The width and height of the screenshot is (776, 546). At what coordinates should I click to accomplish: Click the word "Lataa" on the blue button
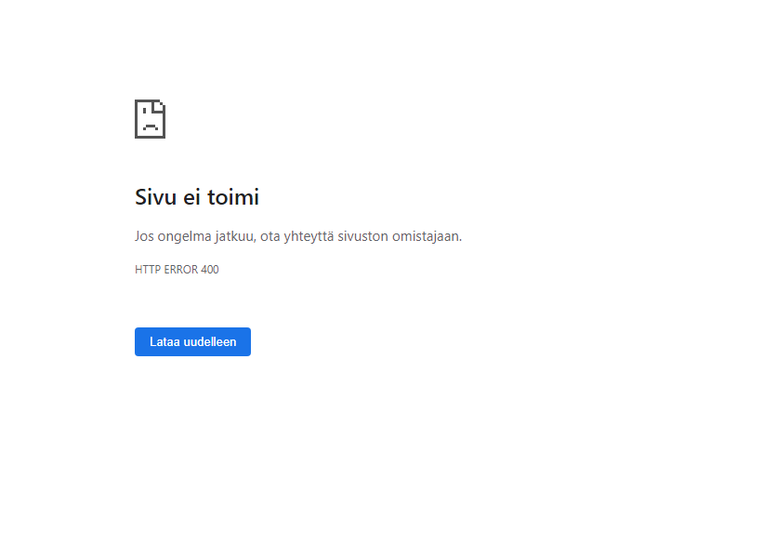pyautogui.click(x=164, y=342)
